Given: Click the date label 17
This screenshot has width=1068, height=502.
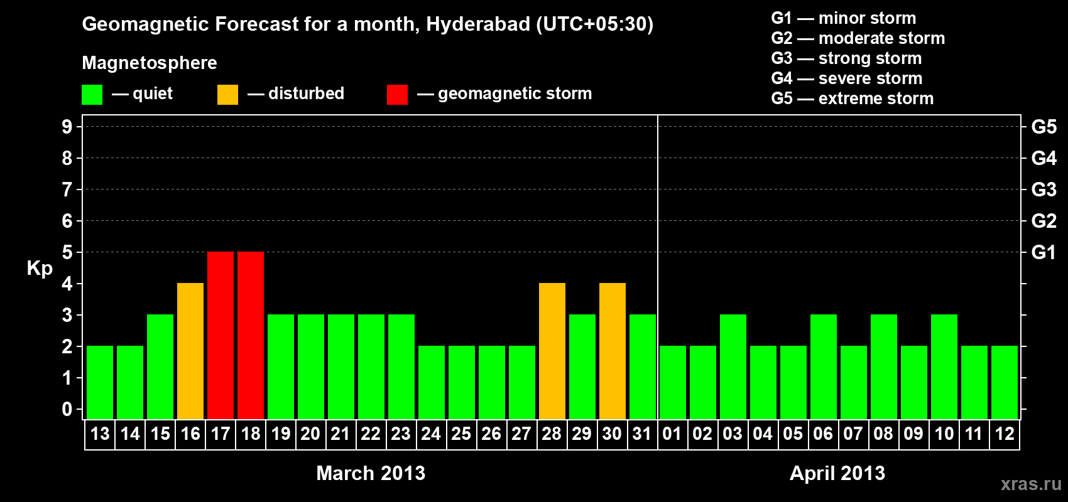Looking at the screenshot, I should point(221,434).
